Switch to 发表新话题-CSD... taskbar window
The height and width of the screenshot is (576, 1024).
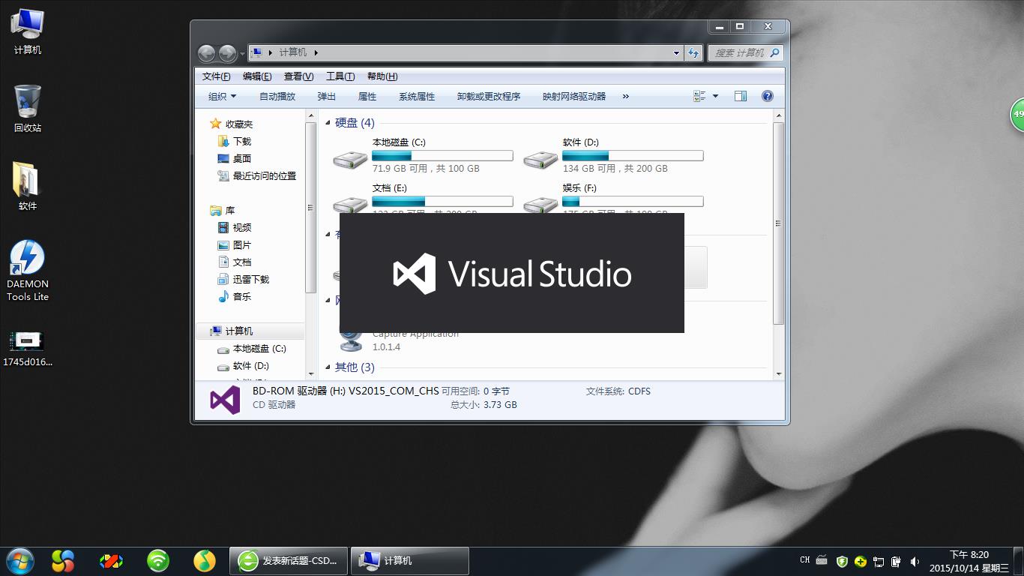coord(289,560)
